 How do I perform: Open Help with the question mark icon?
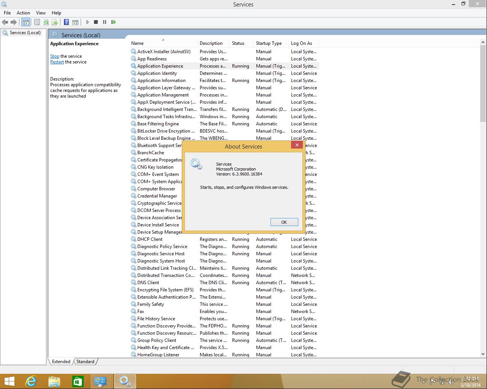coord(67,22)
